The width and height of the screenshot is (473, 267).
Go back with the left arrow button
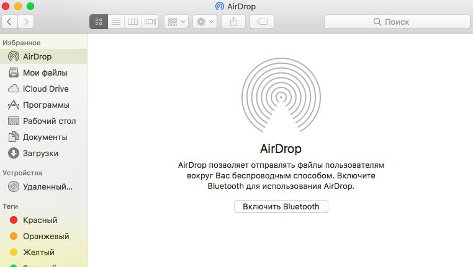click(x=9, y=22)
